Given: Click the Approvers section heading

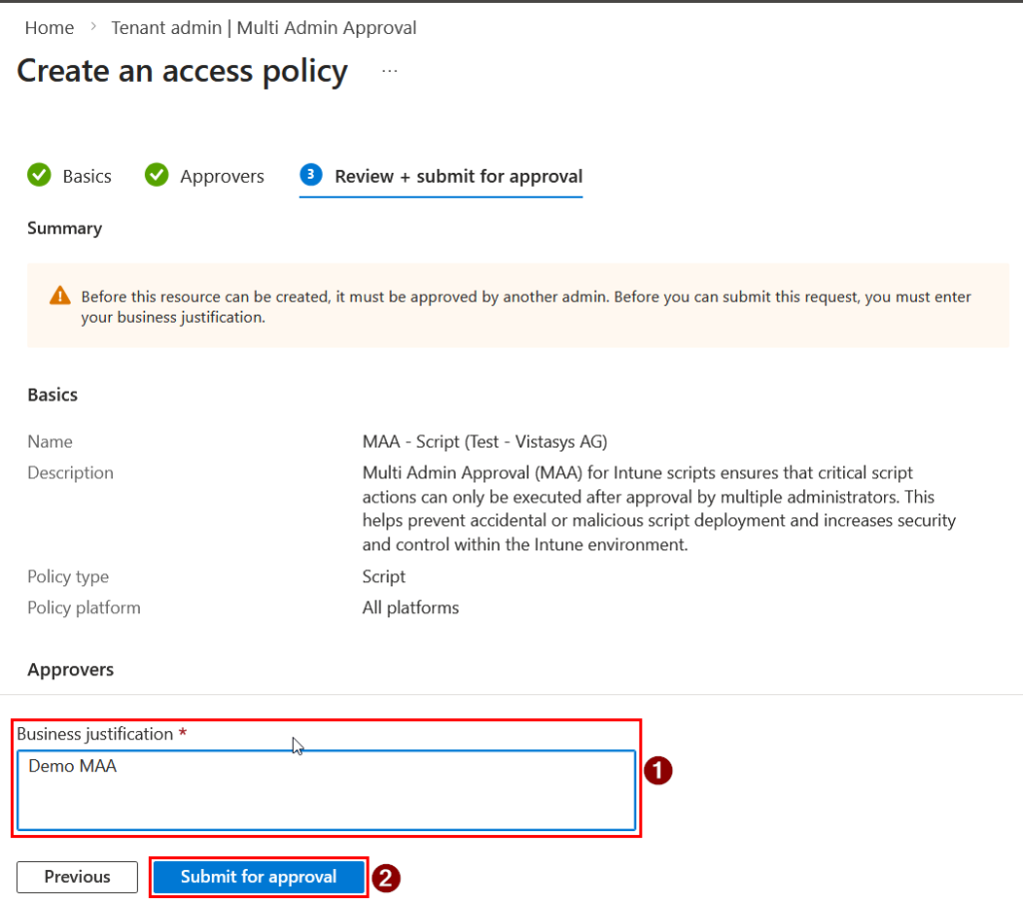Looking at the screenshot, I should click(70, 669).
